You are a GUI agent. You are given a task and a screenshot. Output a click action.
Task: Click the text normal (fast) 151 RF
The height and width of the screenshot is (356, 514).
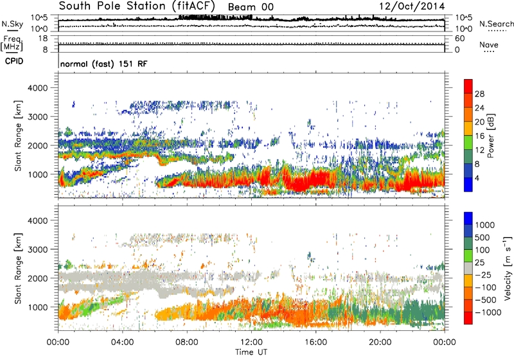point(104,64)
